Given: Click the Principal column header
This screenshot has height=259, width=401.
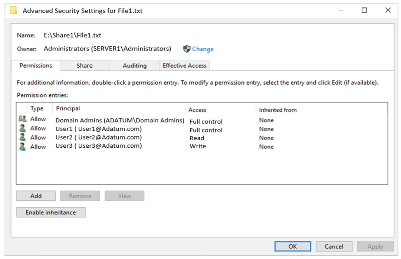Looking at the screenshot, I should pyautogui.click(x=68, y=108).
